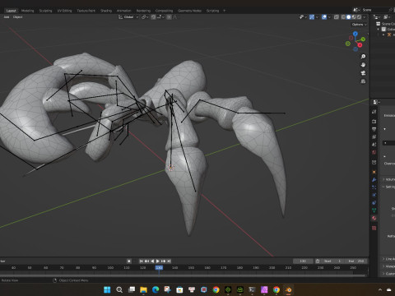Click the End frame field

[x=356, y=261]
